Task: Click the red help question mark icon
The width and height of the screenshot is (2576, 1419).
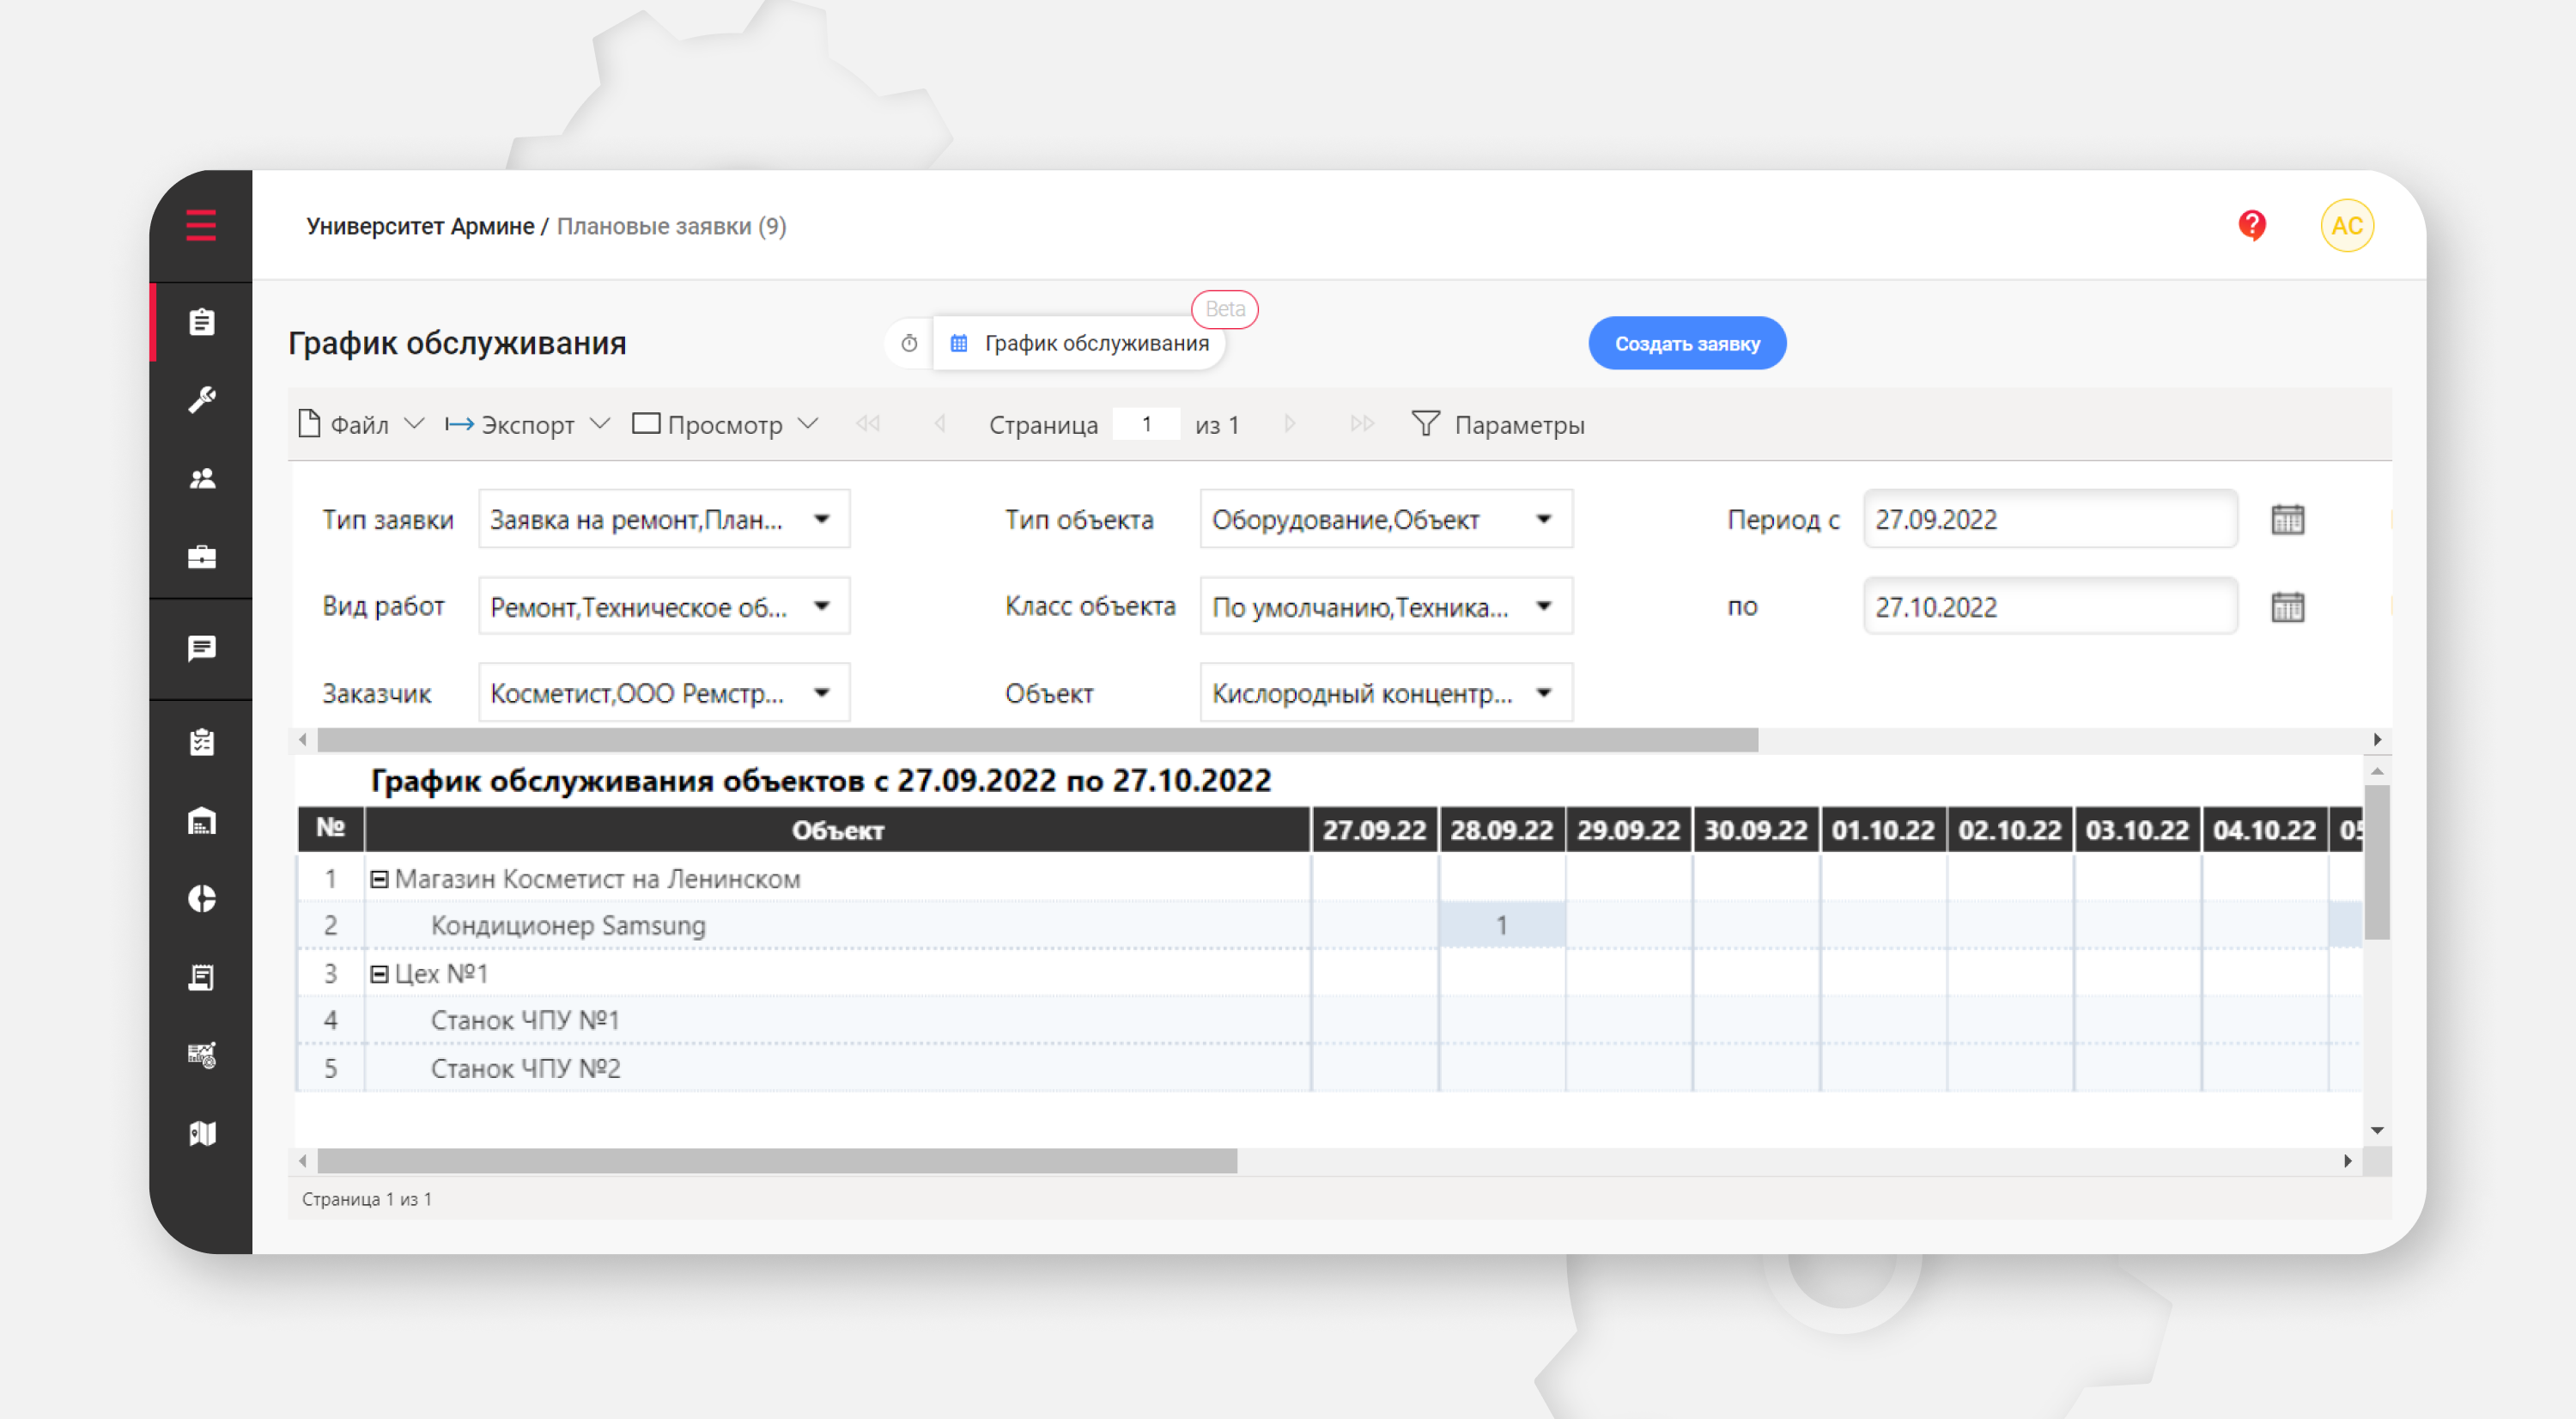Action: tap(2251, 225)
